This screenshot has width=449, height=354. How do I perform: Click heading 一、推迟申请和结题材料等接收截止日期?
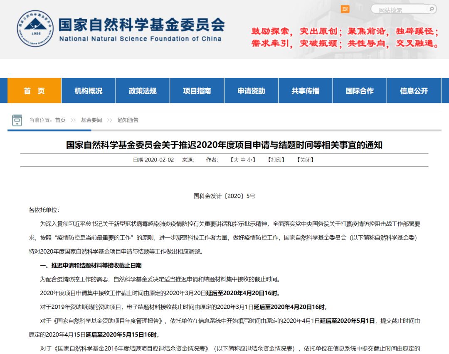(91, 265)
